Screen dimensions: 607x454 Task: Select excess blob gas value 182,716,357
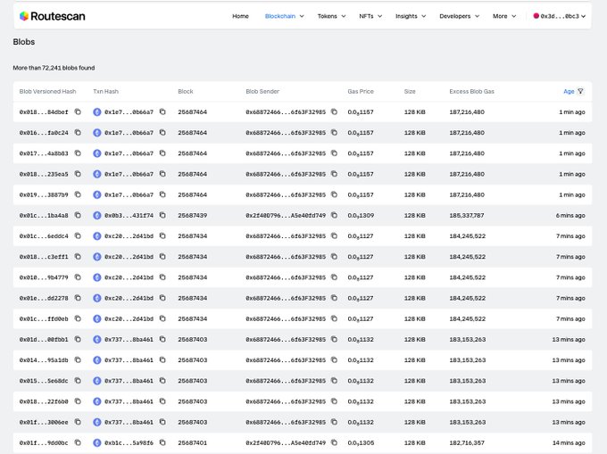coord(467,442)
